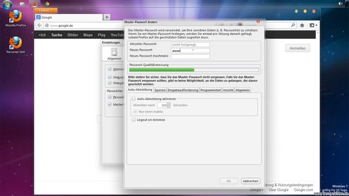349x196 pixels.
Task: Click the Anmelden button on Google
Action: pos(298,48)
